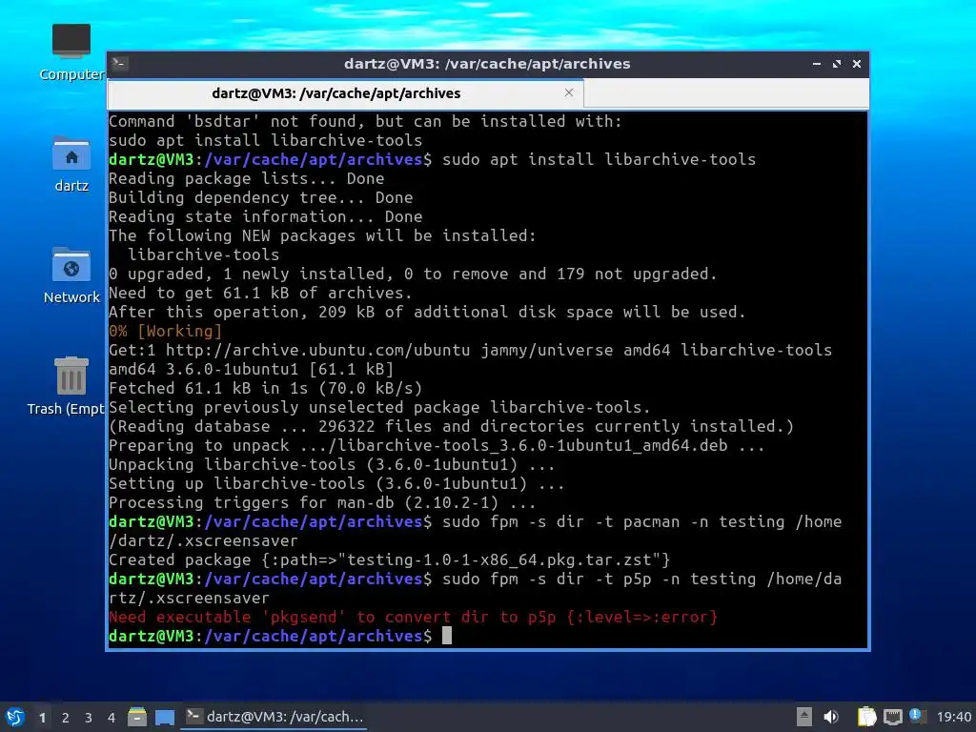976x732 pixels.
Task: Switch to workspace 3
Action: coord(89,718)
